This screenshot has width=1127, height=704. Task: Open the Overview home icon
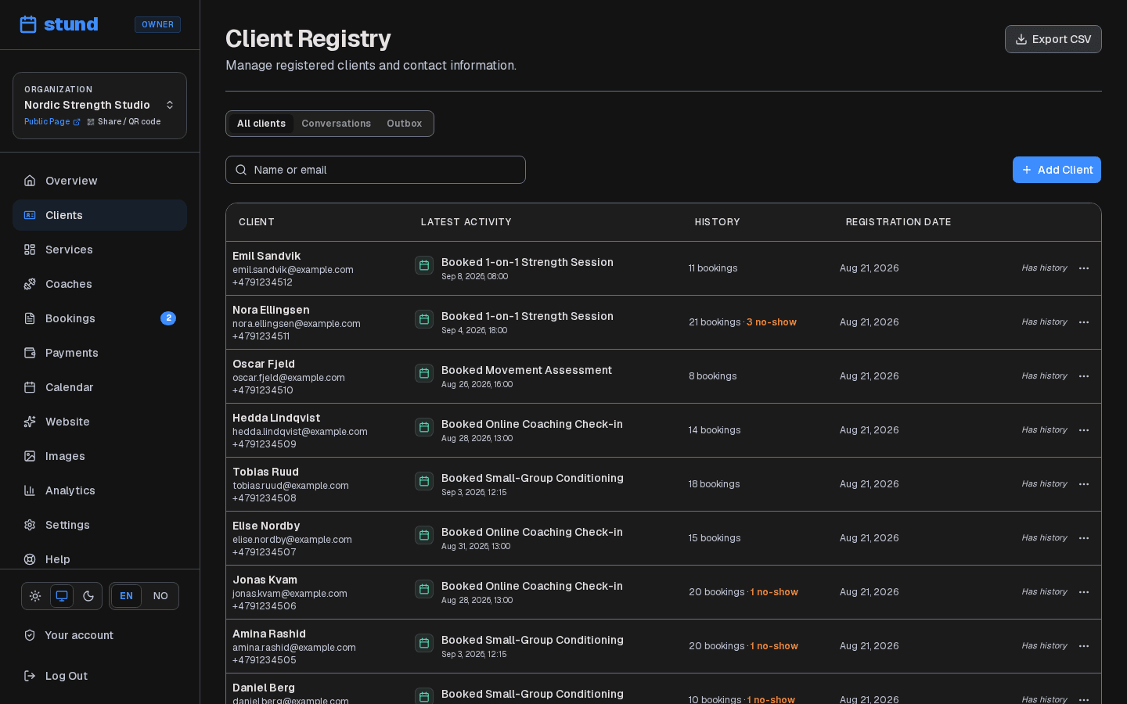click(x=30, y=181)
